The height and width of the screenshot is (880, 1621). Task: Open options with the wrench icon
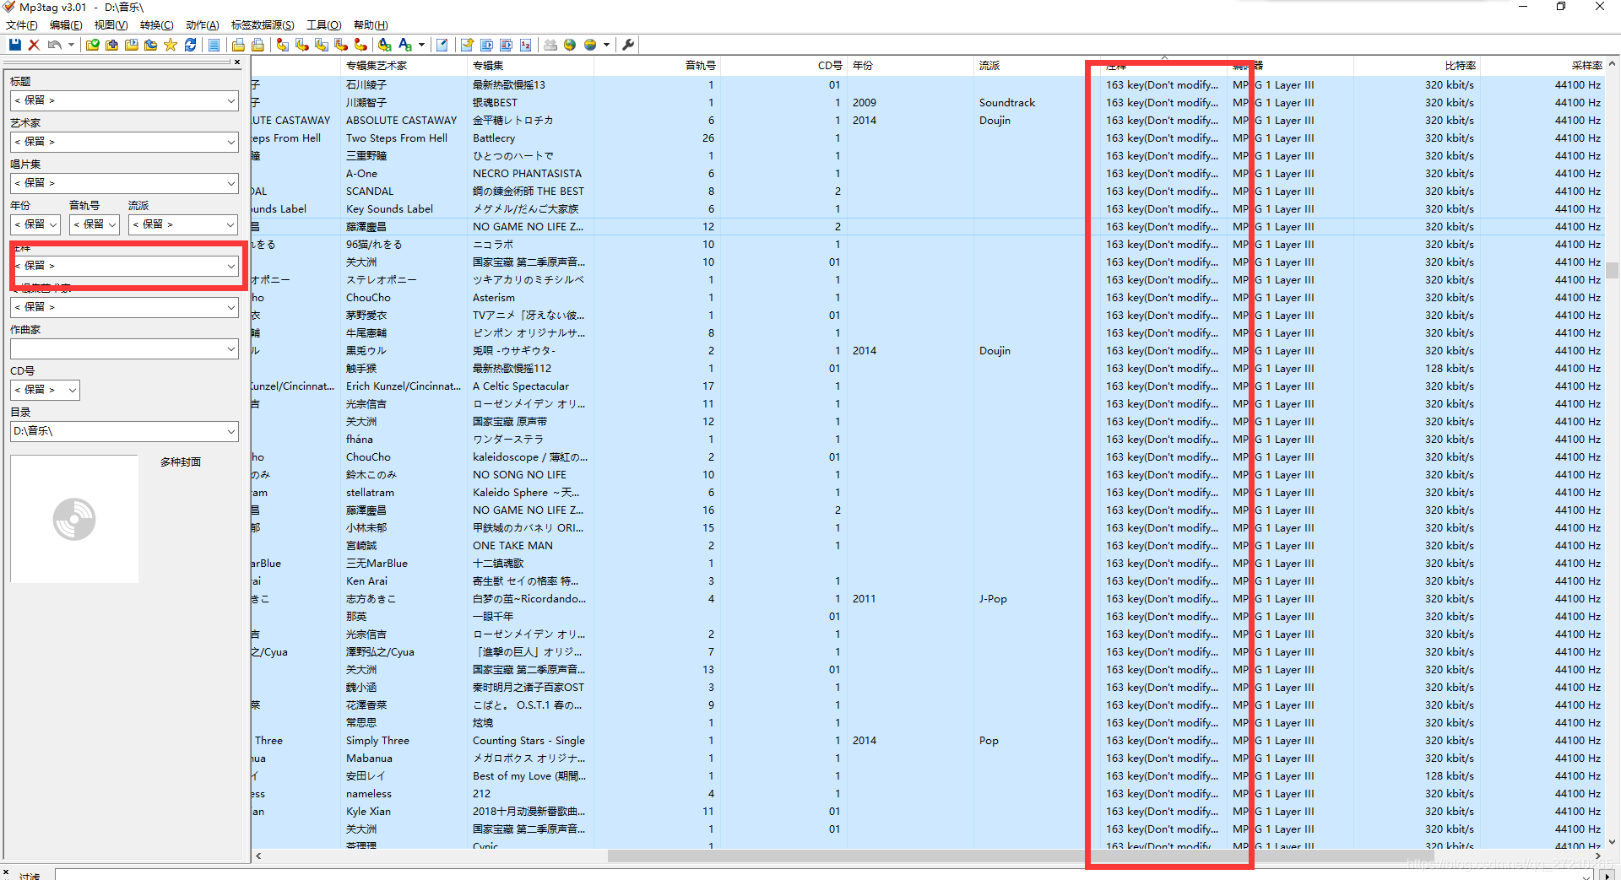pyautogui.click(x=628, y=45)
